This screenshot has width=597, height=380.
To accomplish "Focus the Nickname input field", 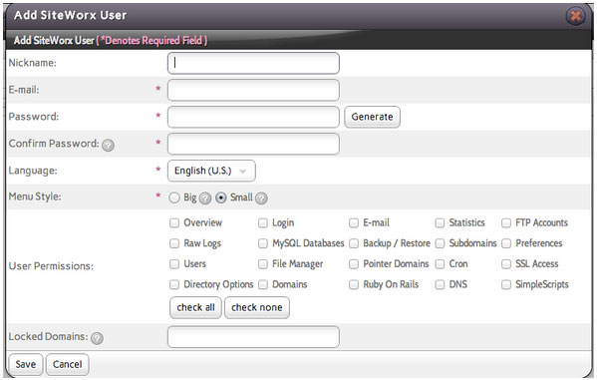I will click(x=253, y=63).
